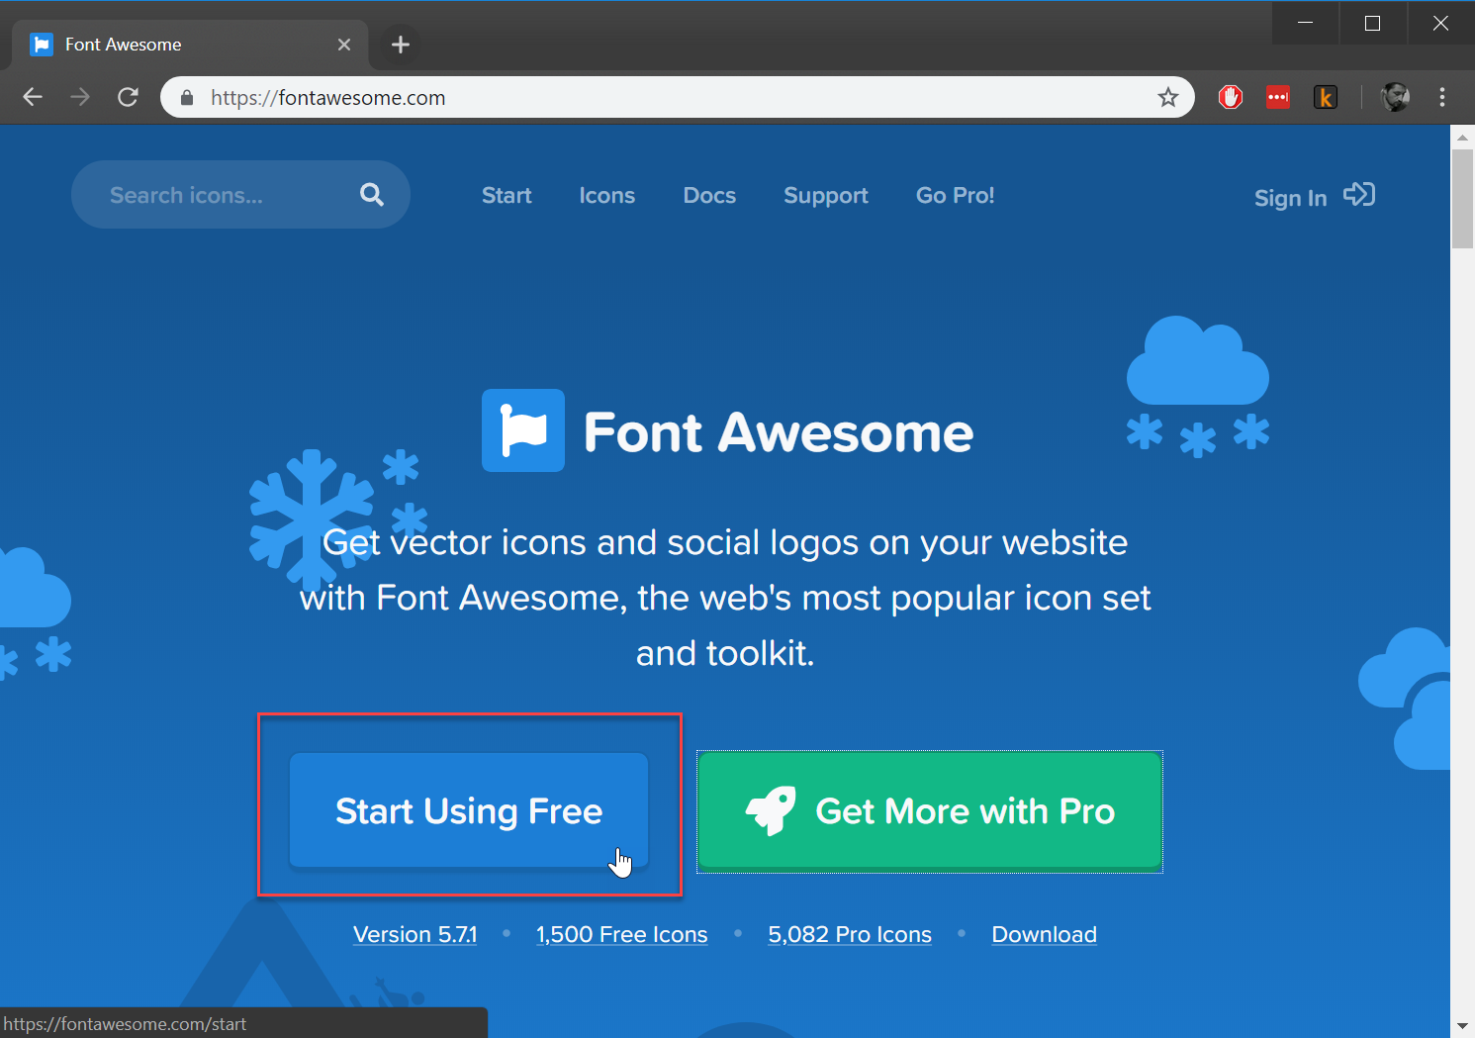
Task: Close the Font Awesome tab
Action: 344,45
